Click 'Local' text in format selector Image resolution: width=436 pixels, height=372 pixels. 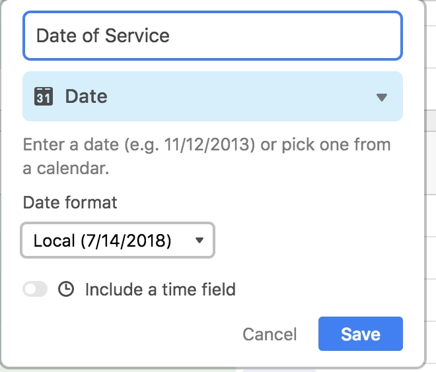pyautogui.click(x=54, y=241)
